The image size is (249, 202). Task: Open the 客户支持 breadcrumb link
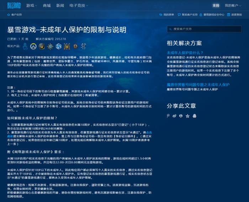[16, 15]
